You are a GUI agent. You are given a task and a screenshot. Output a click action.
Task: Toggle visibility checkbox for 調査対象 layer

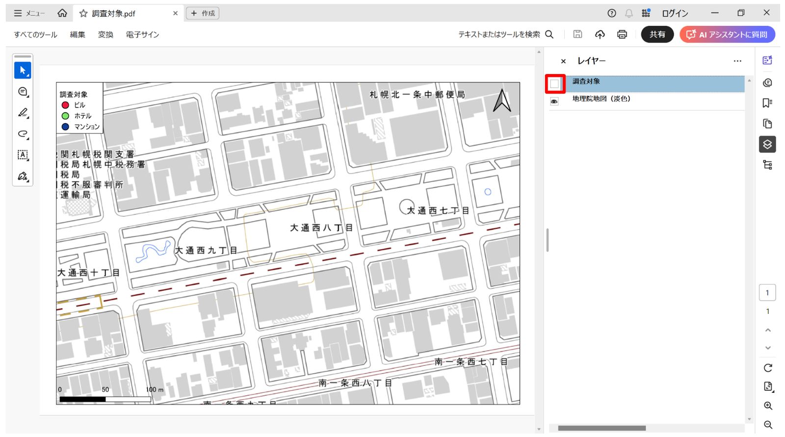click(554, 84)
